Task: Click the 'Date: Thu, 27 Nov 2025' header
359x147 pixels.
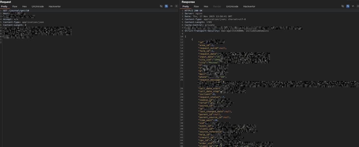Action: (208, 16)
